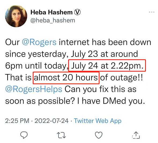Like the tweet with the heart icon
Image resolution: width=158 pixels, height=143 pixels.
tap(99, 135)
